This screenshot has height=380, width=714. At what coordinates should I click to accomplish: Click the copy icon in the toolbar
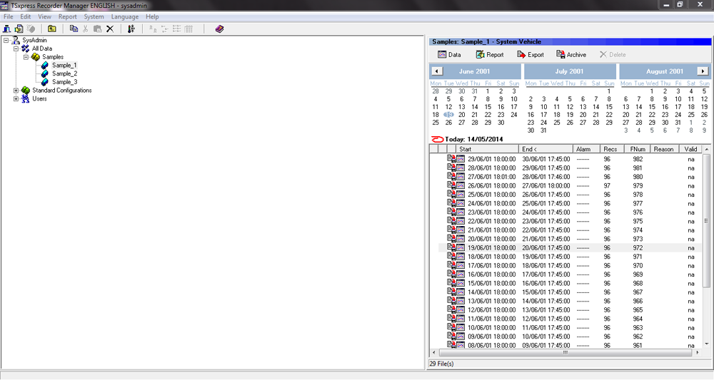(74, 29)
